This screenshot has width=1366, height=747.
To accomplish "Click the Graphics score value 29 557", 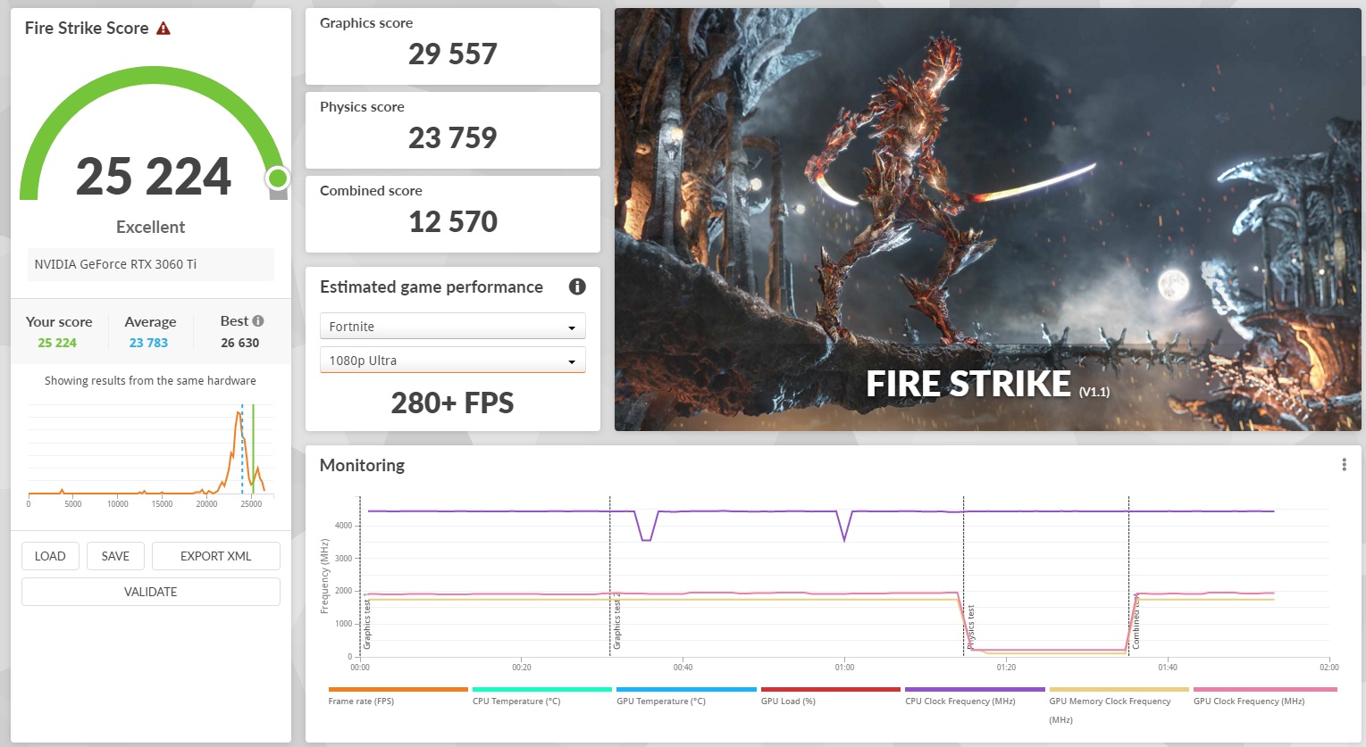I will [x=452, y=54].
